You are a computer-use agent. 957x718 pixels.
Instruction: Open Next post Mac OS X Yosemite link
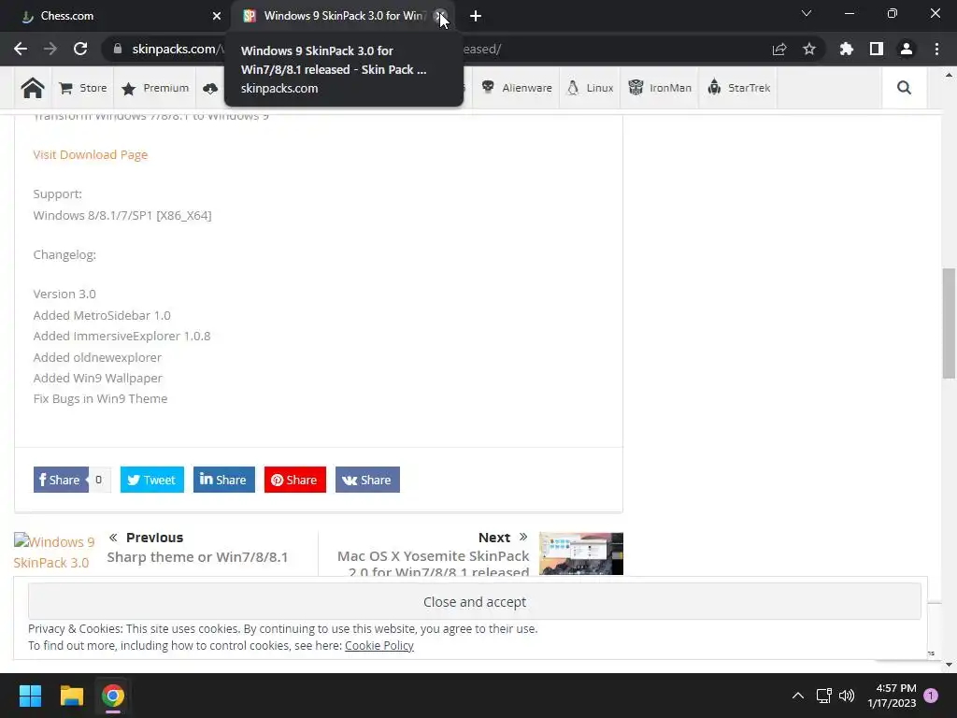[x=434, y=564]
